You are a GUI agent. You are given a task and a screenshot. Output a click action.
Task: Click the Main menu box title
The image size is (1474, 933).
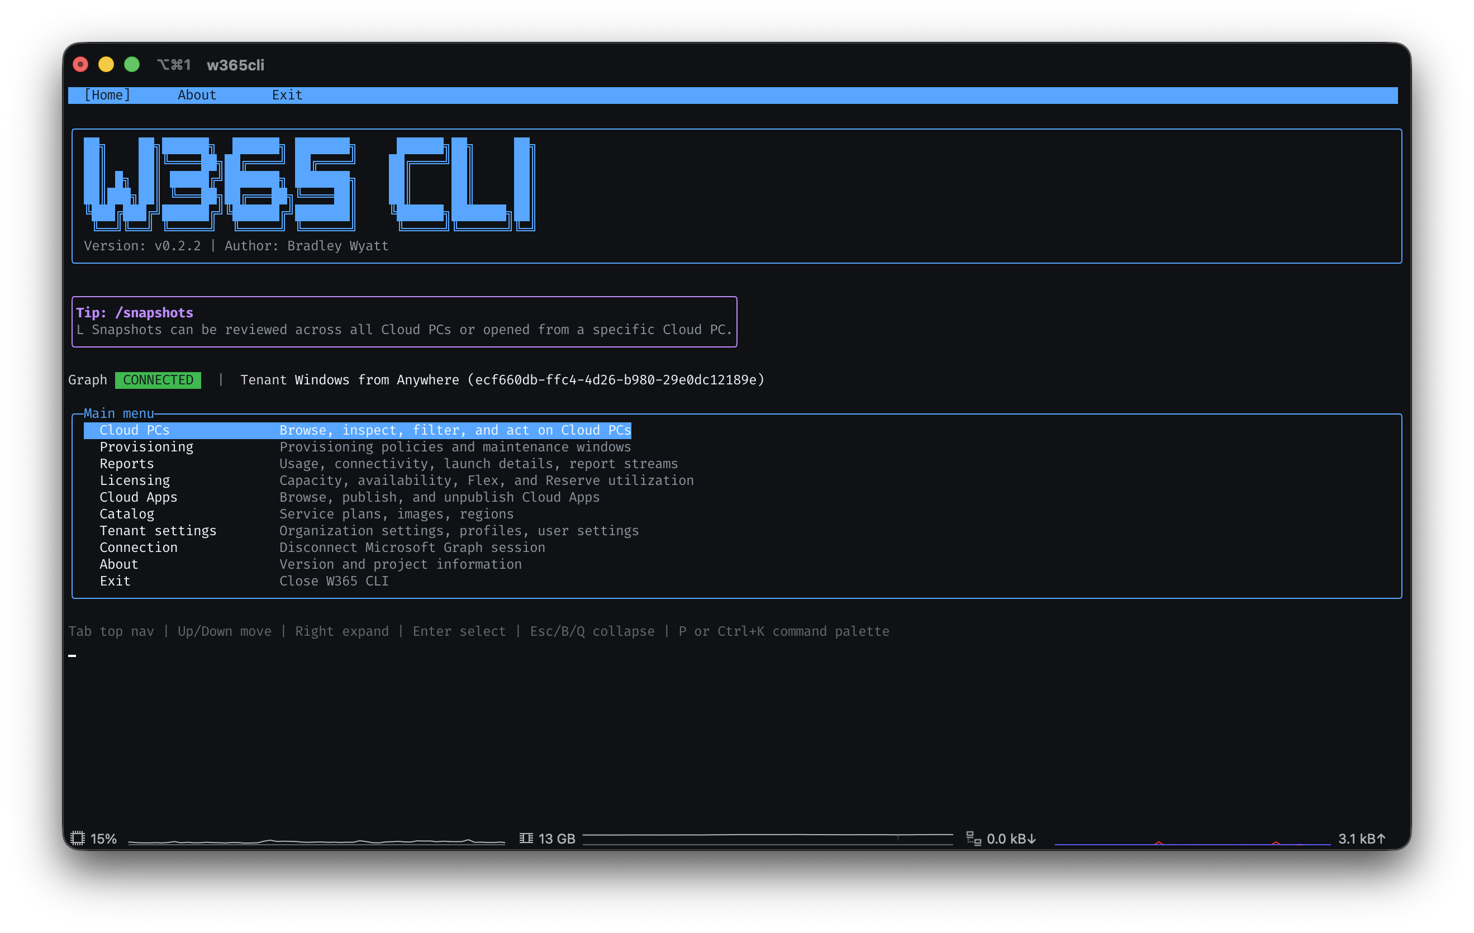(x=119, y=414)
